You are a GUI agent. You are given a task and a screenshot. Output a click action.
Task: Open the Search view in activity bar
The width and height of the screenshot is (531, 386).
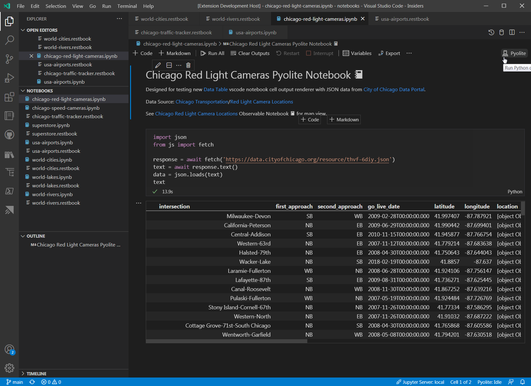click(x=9, y=40)
